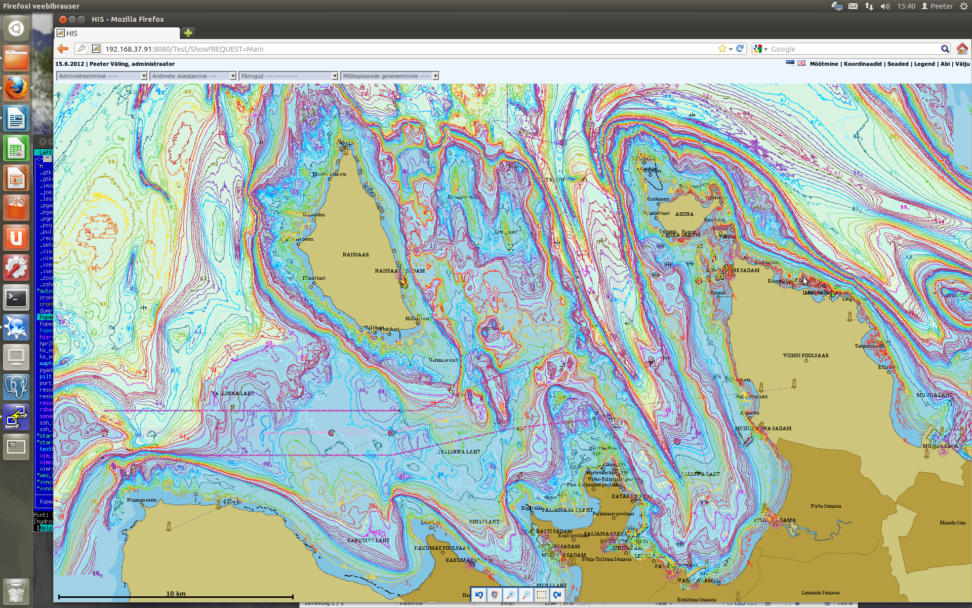
Task: Click the redo arrow in map toolbar
Action: (x=557, y=595)
